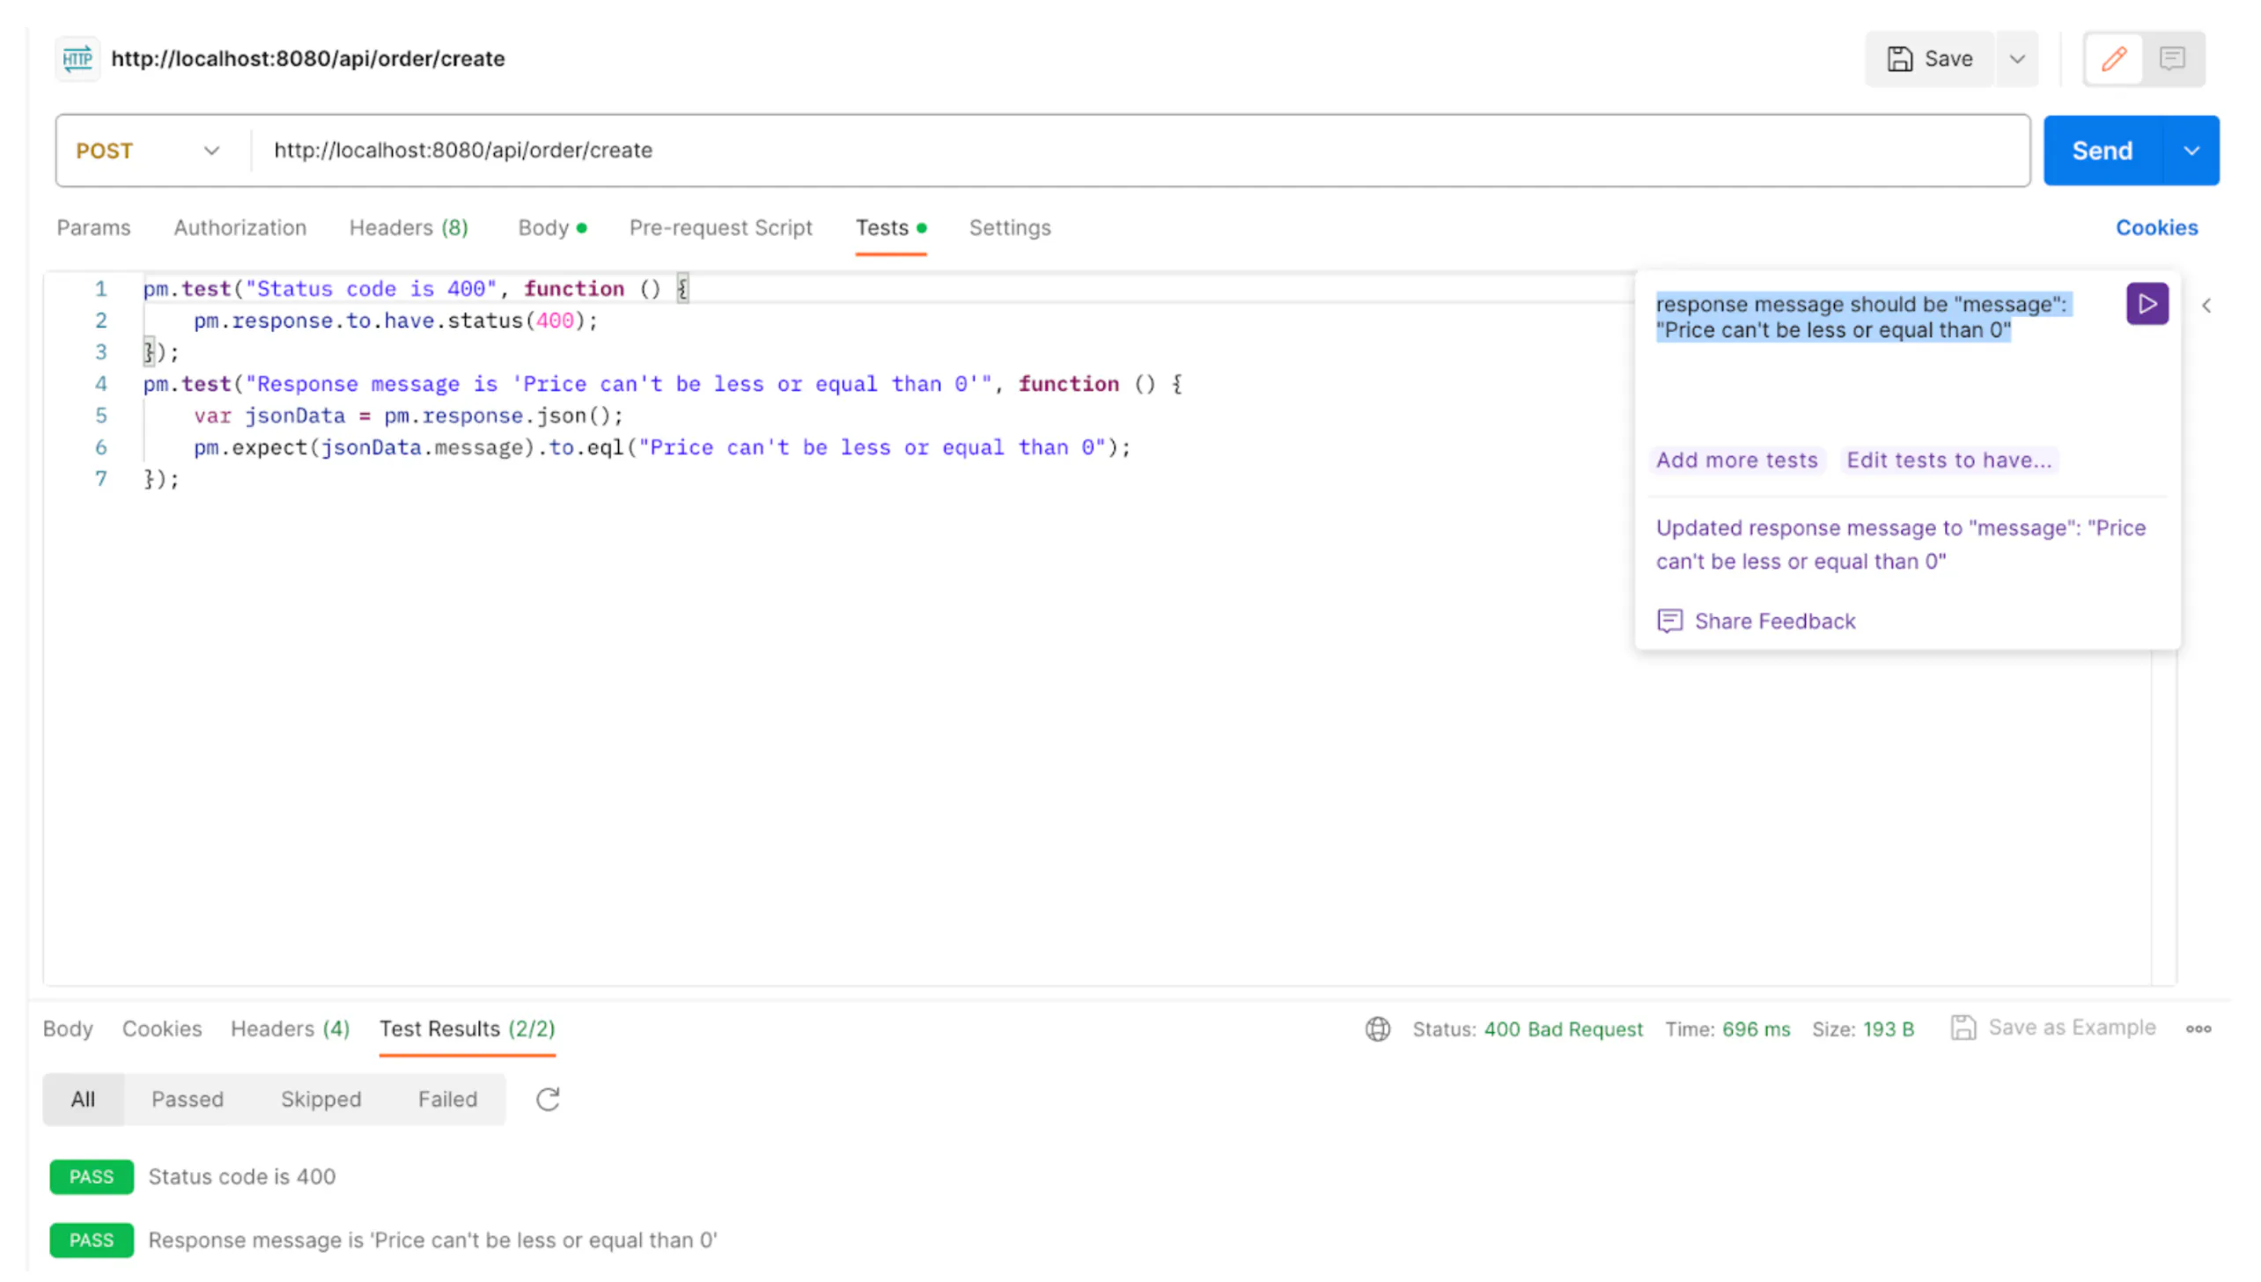The width and height of the screenshot is (2261, 1282).
Task: Switch to the Pre-request Script tab
Action: (720, 227)
